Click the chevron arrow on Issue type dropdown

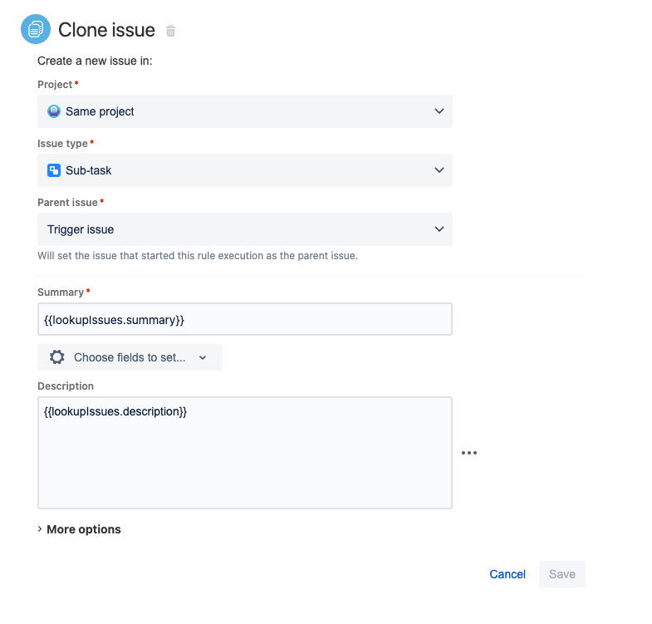click(439, 170)
